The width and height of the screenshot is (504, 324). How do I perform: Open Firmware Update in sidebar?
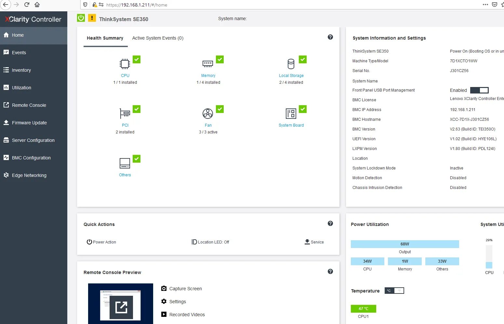click(33, 123)
